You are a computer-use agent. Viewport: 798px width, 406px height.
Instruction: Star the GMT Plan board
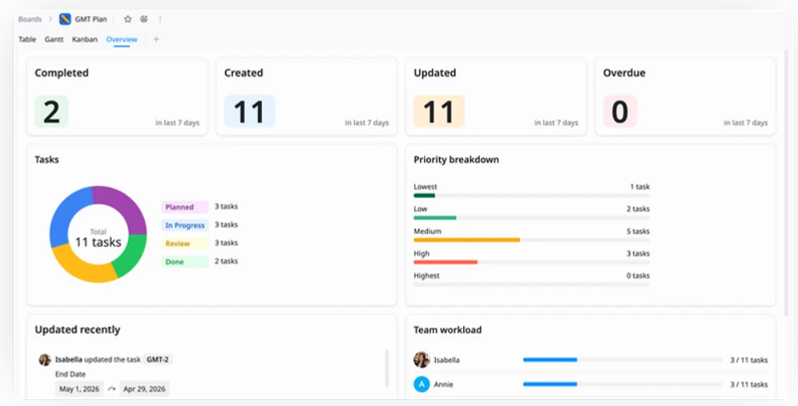coord(128,19)
